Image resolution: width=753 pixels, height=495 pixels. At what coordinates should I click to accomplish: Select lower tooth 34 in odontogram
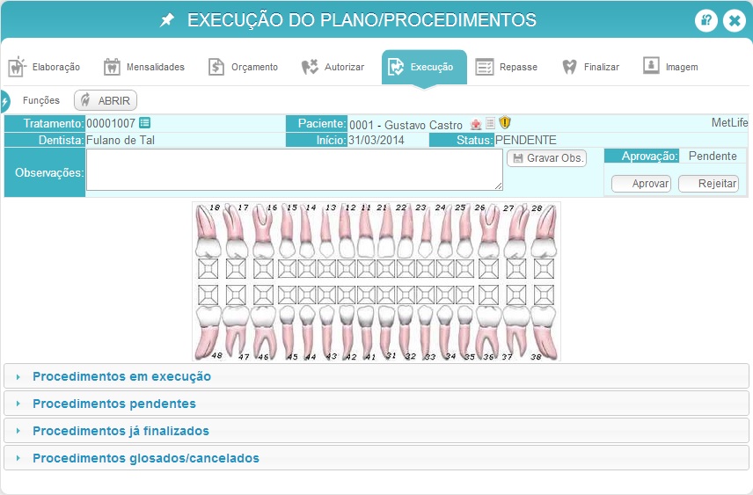tap(445, 333)
